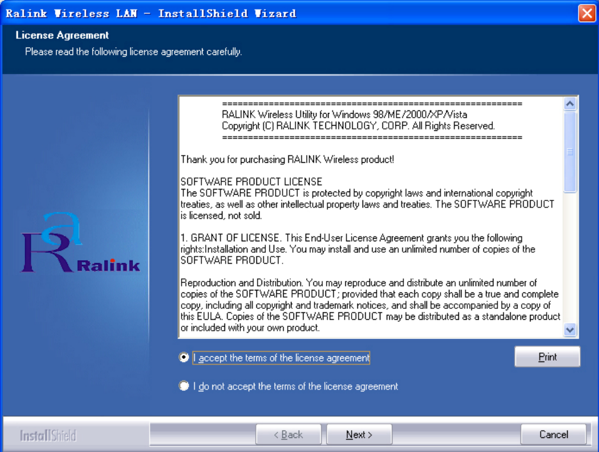599x452 pixels.
Task: Proceed with the Next button
Action: [x=359, y=435]
